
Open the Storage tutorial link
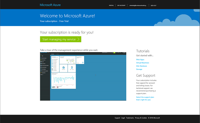point(139,69)
